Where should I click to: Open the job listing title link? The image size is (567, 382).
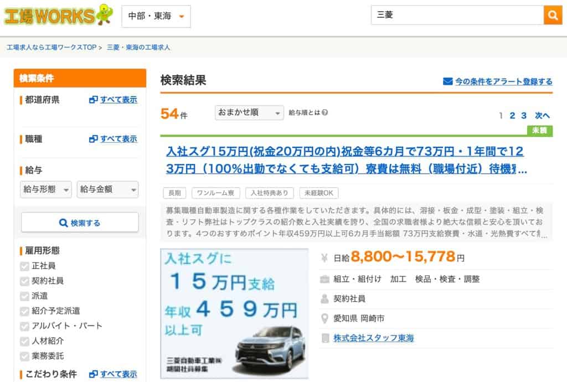[x=346, y=160]
